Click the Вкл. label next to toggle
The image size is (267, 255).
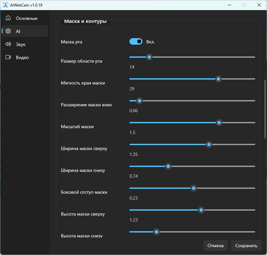point(151,42)
